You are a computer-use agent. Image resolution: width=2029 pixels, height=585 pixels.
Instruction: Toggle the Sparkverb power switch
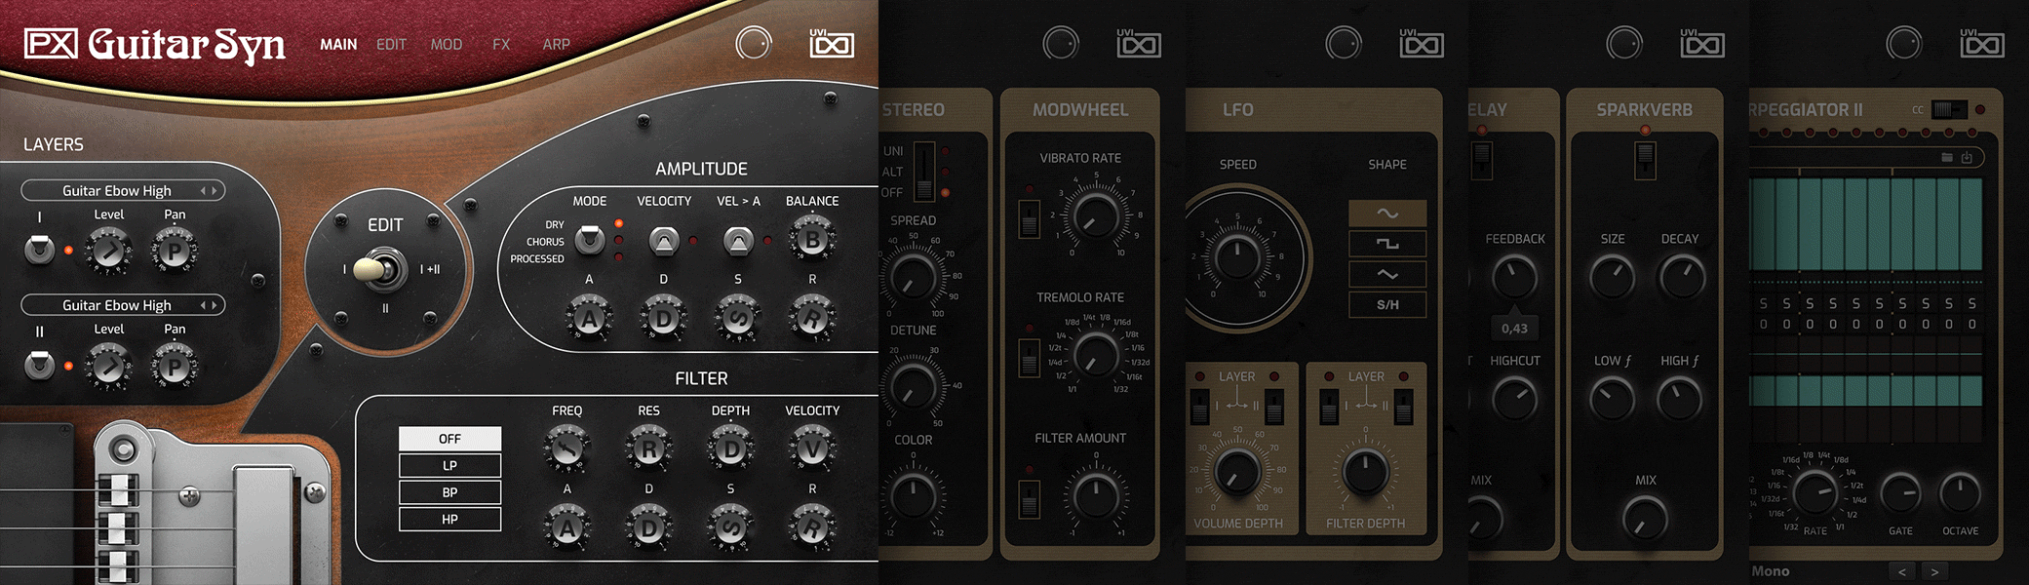(x=1645, y=160)
